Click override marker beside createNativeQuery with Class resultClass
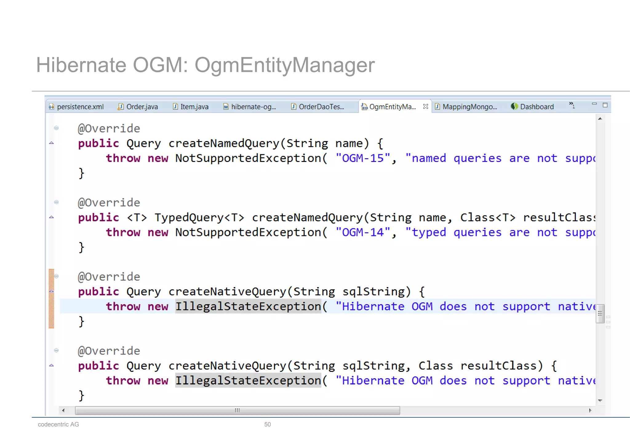Viewport: 630px width, 445px height. (51, 365)
